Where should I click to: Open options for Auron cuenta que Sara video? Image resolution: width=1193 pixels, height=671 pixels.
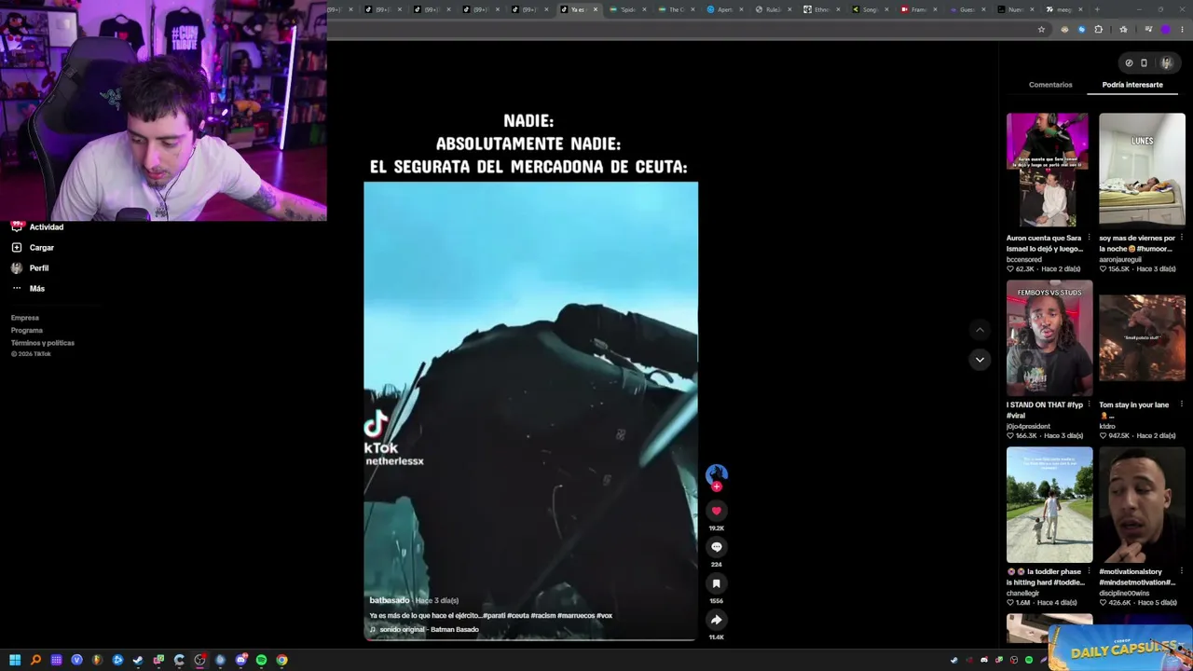[x=1089, y=238]
